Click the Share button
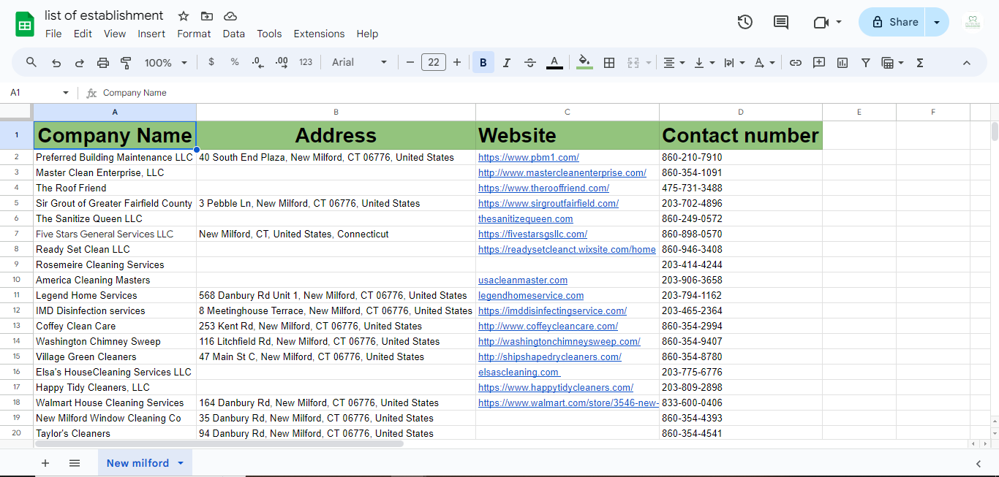The height and width of the screenshot is (477, 999). pos(892,22)
